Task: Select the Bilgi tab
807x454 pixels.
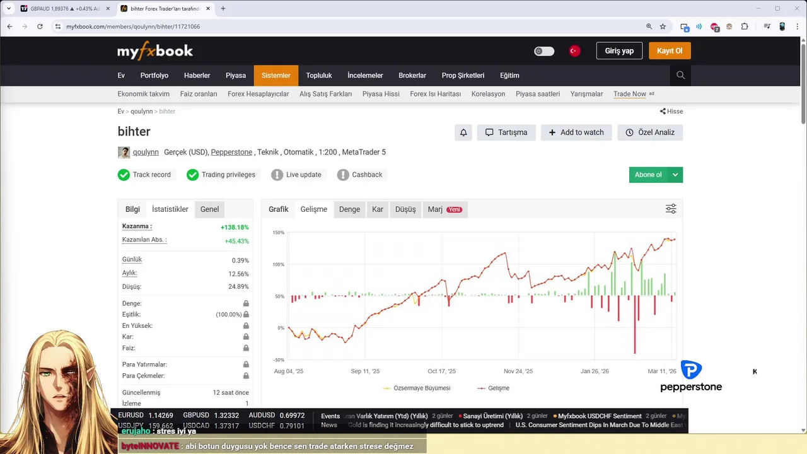Action: pos(132,209)
